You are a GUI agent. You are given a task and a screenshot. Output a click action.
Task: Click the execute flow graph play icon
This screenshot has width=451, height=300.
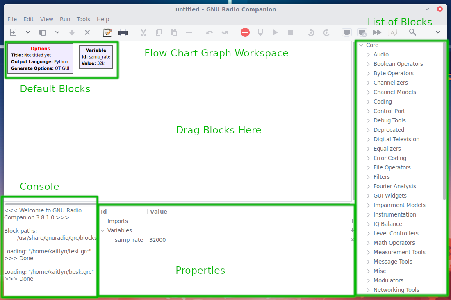(276, 32)
